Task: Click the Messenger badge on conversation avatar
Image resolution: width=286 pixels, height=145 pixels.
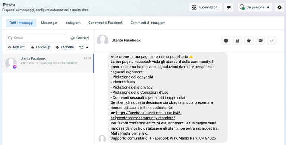Action: pos(15,67)
